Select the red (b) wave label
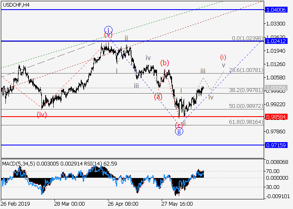This screenshot has height=209, width=293. (x=165, y=63)
